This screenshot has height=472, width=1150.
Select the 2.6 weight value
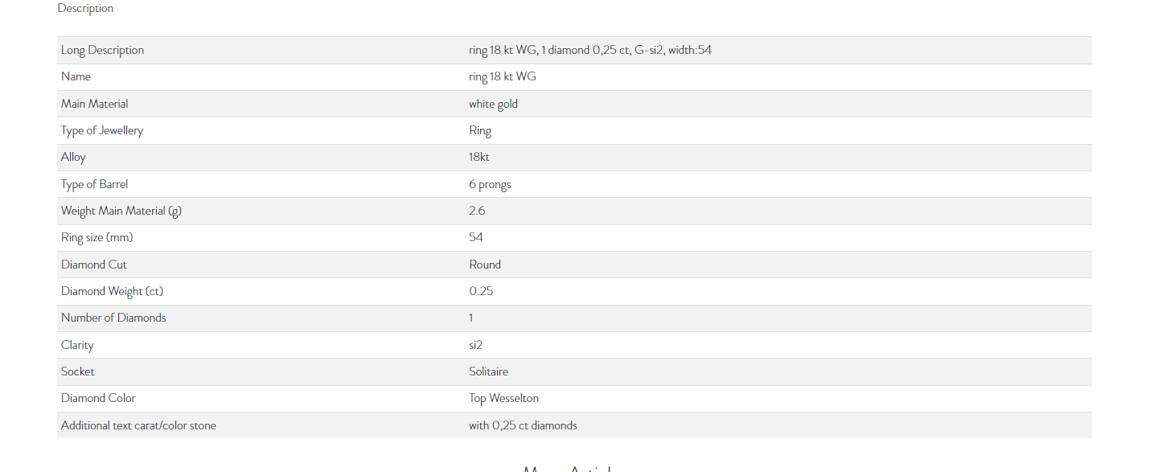(x=477, y=211)
